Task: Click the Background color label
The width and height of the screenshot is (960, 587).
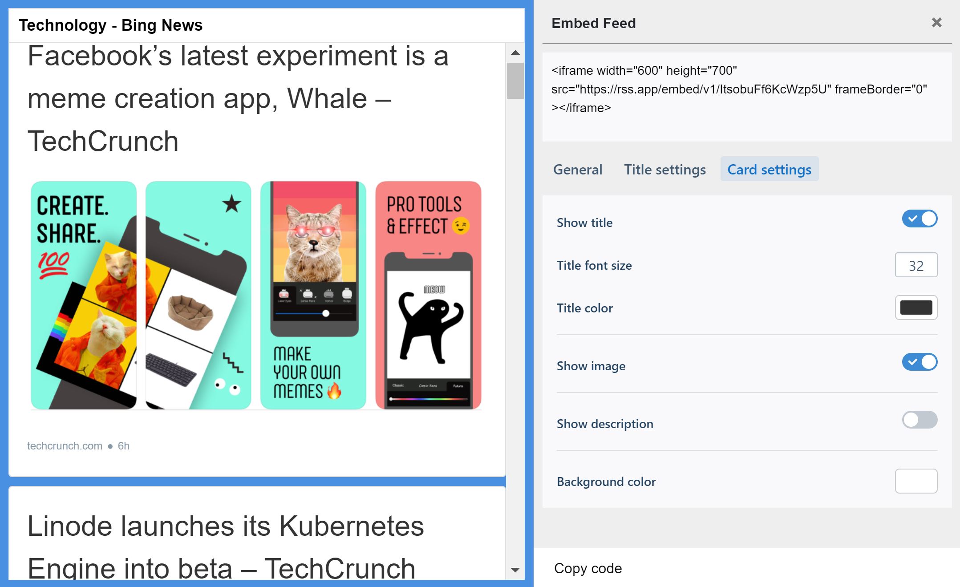Action: click(606, 482)
